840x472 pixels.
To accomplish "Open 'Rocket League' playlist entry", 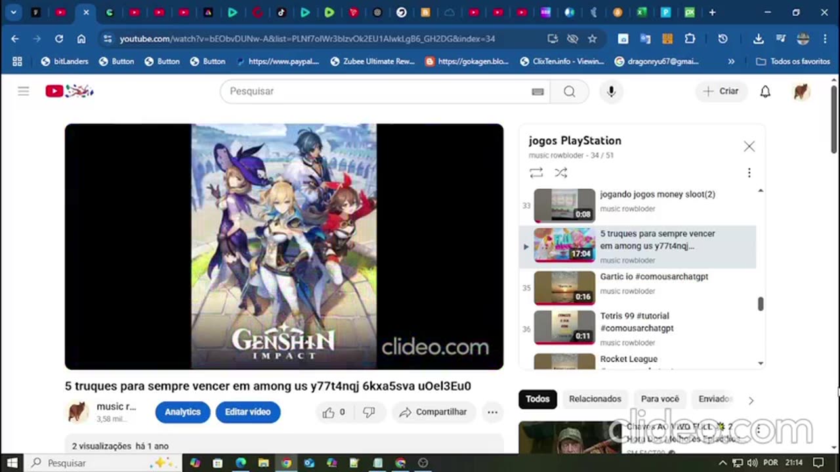I will coord(637,361).
